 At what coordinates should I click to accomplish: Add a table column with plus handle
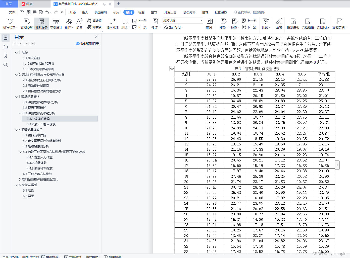coord(337,165)
